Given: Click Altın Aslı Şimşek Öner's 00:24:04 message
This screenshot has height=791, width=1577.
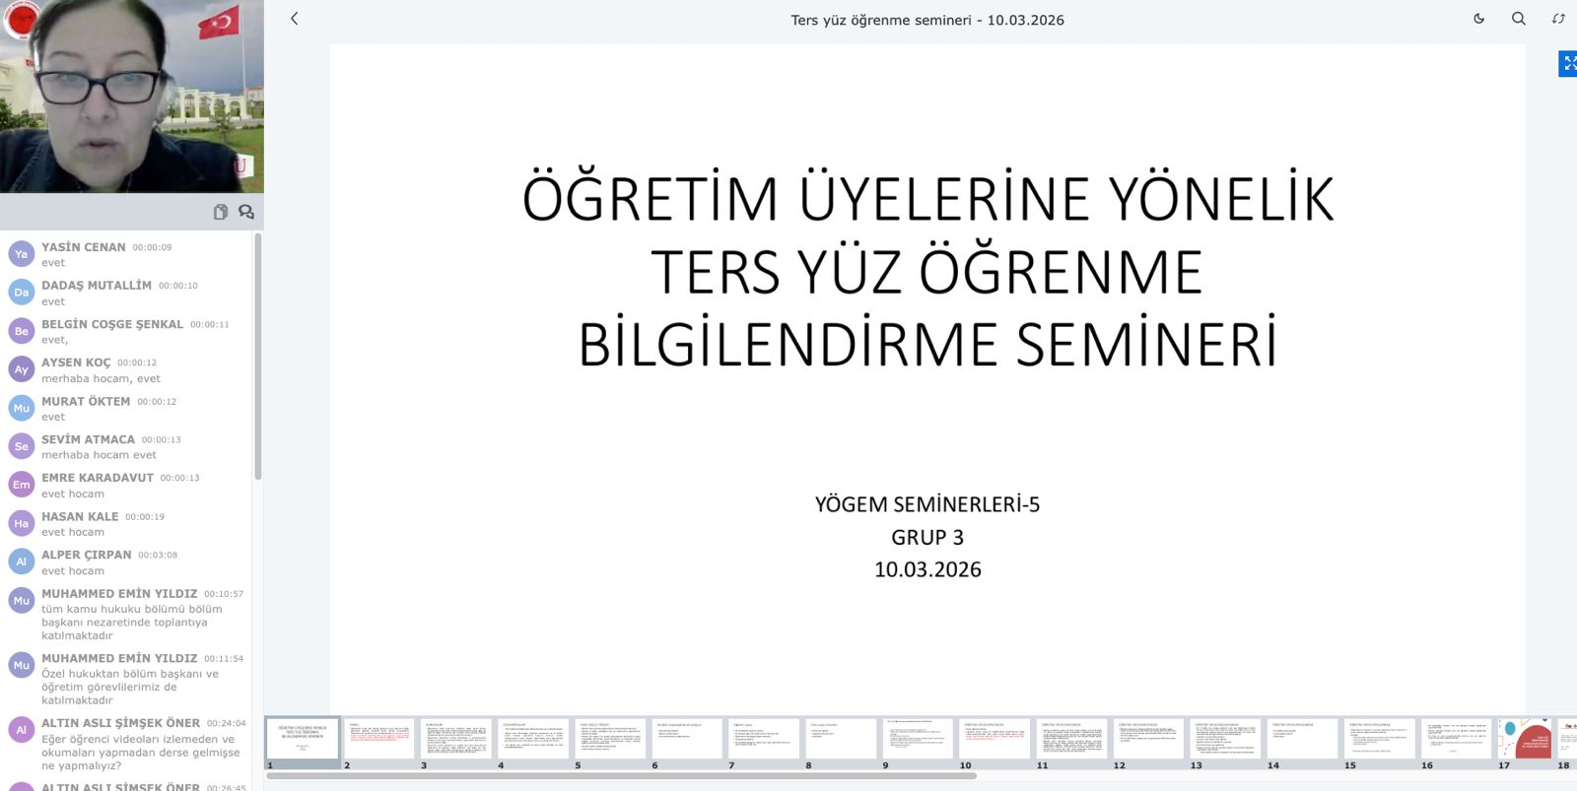Looking at the screenshot, I should [x=140, y=752].
